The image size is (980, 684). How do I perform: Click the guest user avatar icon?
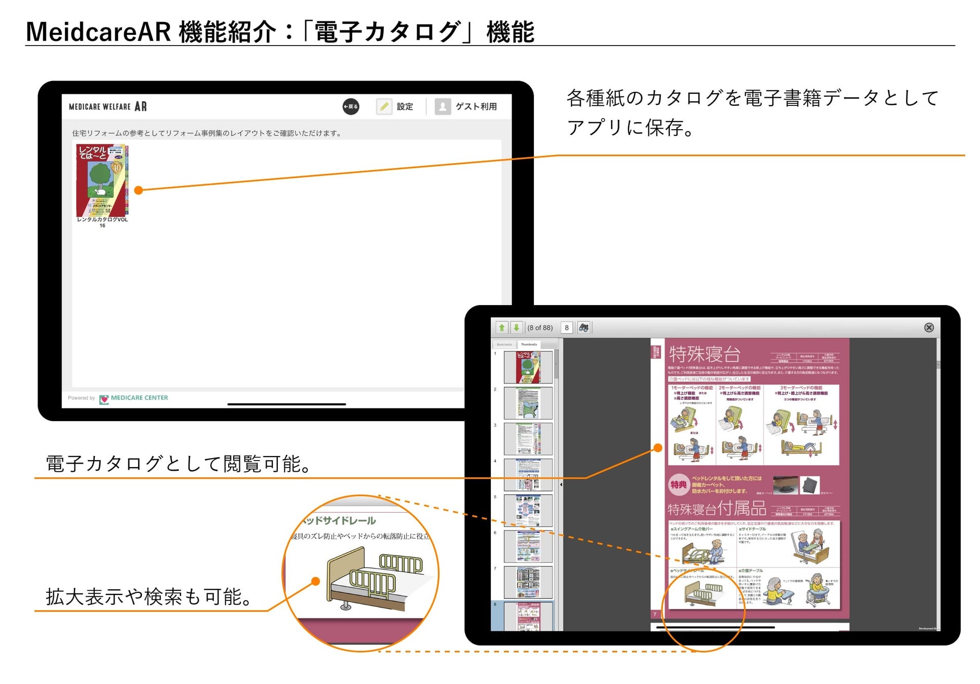(x=443, y=106)
